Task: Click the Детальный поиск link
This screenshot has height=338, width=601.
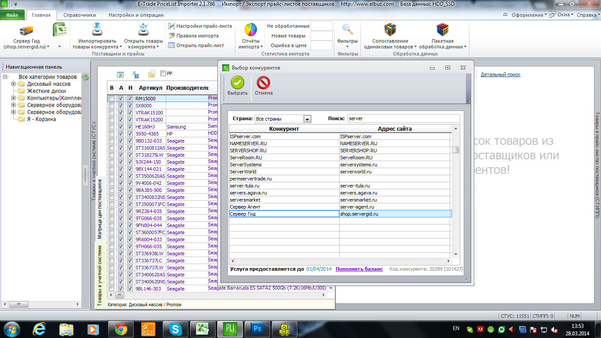Action: click(500, 75)
